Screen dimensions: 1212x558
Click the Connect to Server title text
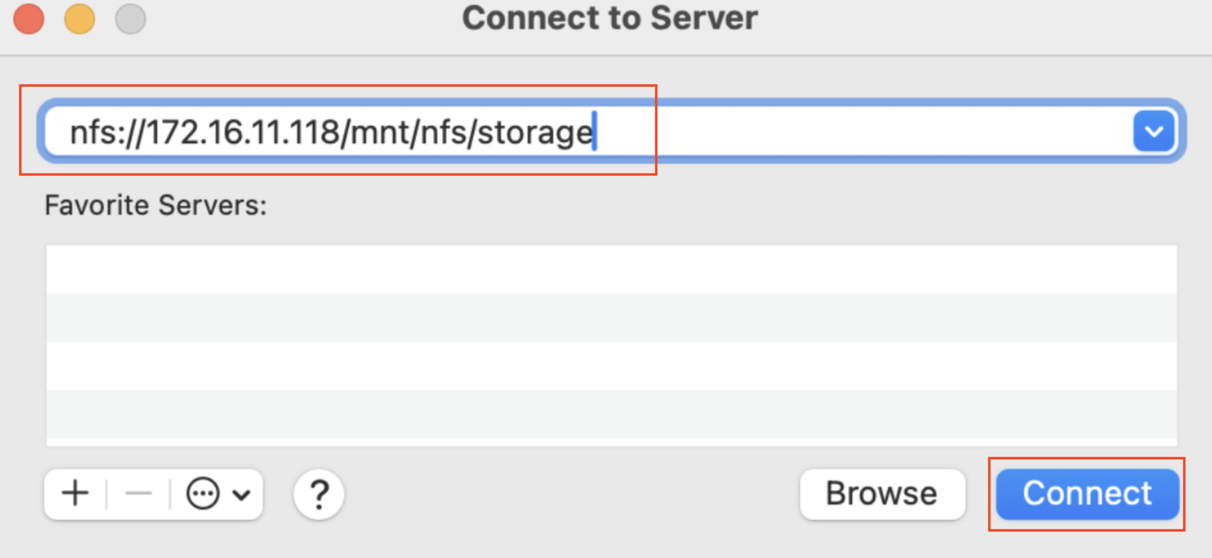[x=610, y=19]
